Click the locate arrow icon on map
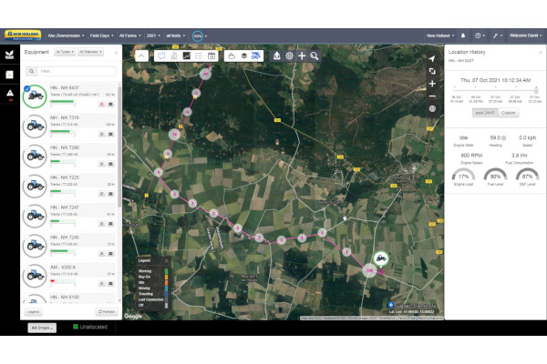Image resolution: width=547 pixels, height=364 pixels. 432,58
